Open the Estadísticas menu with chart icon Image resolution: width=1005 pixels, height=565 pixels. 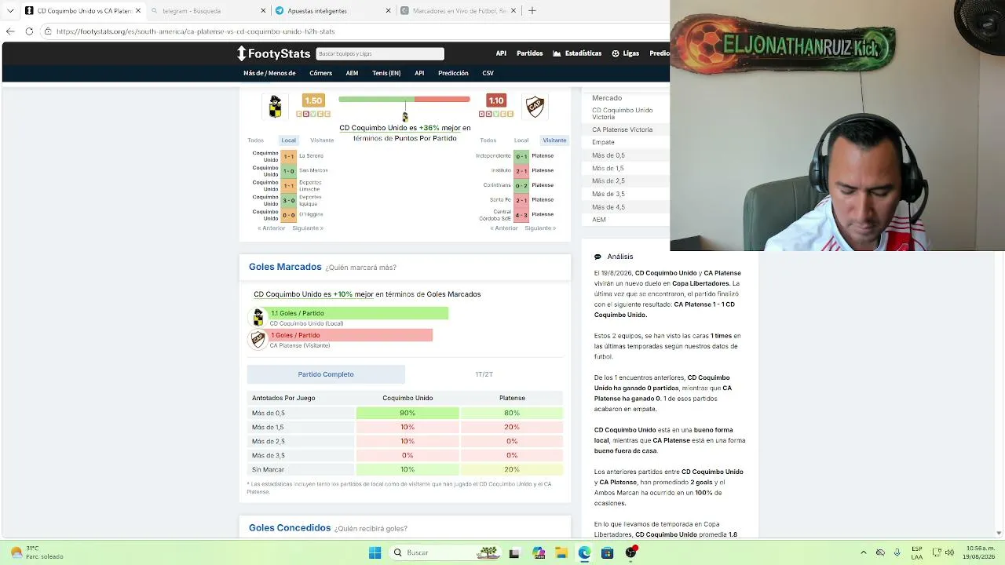point(577,53)
